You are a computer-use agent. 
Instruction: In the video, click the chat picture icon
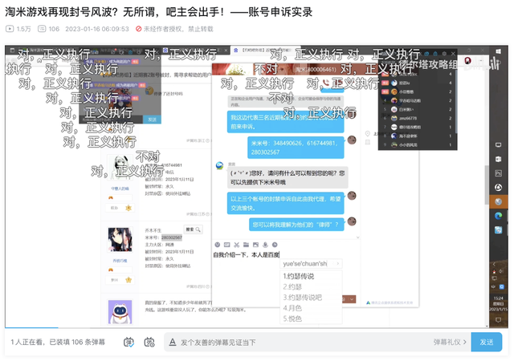[255, 245]
